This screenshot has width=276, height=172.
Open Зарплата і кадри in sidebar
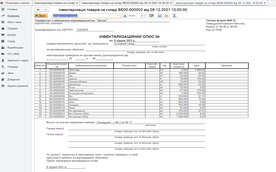coord(18,61)
